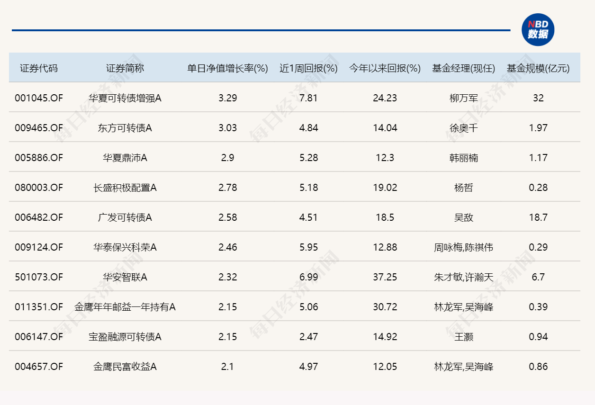Select fund code 001045.OF

pos(39,98)
